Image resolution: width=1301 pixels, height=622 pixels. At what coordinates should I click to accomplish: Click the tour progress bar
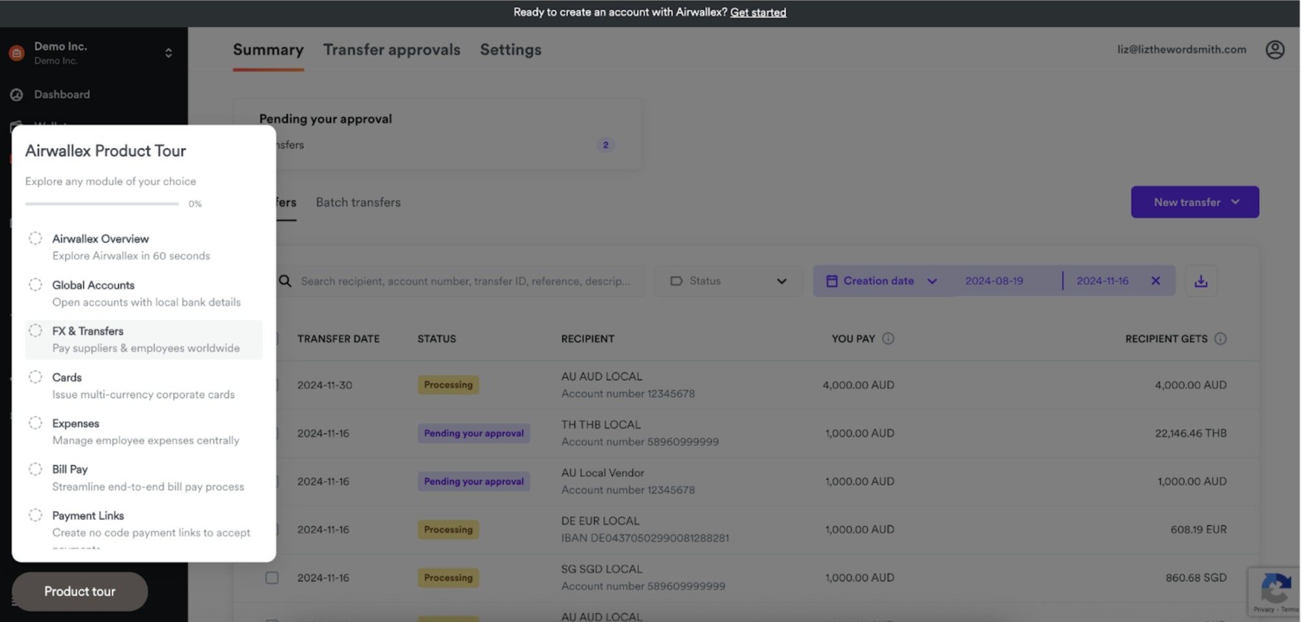101,204
